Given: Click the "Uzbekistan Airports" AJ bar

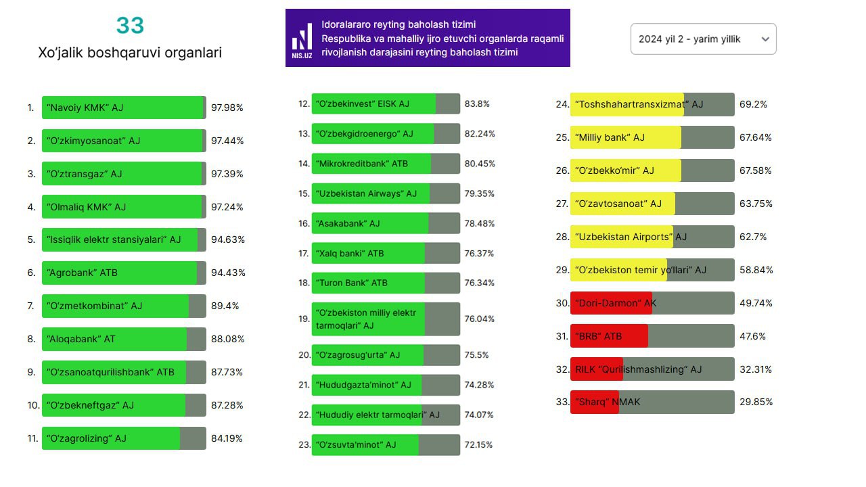Looking at the screenshot, I should click(x=652, y=237).
